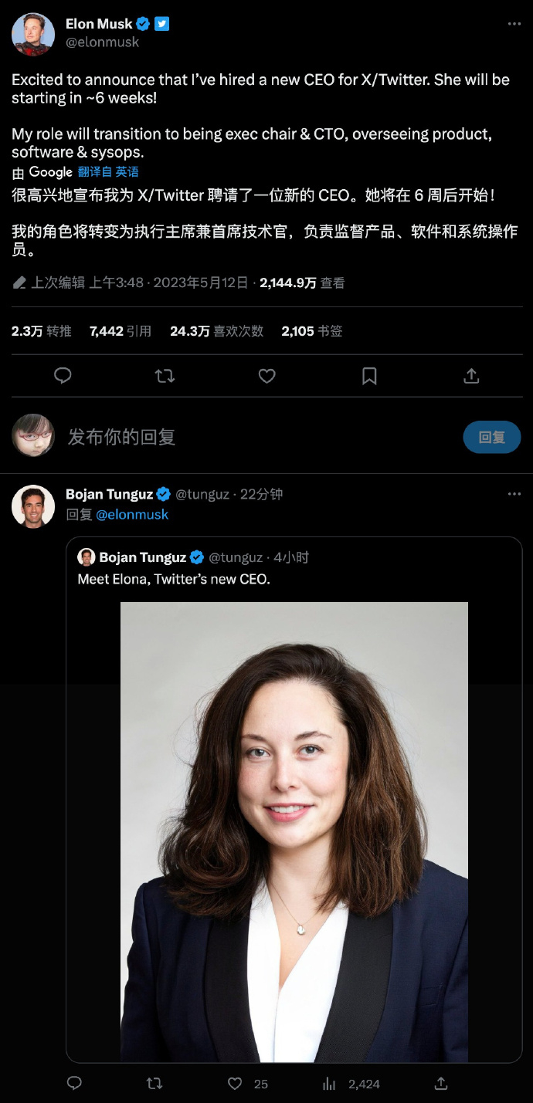Viewport: 533px width, 1103px height.
Task: Click the blue verified badge beside the main author name
Action: pyautogui.click(x=143, y=24)
